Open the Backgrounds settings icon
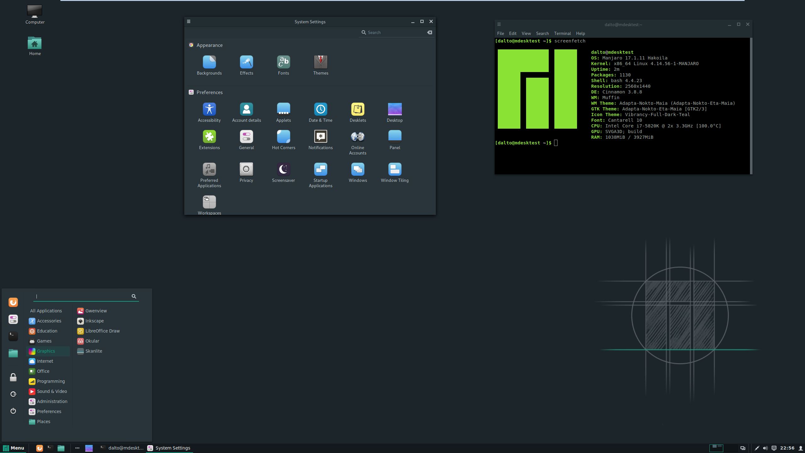Image resolution: width=805 pixels, height=453 pixels. coord(209,62)
